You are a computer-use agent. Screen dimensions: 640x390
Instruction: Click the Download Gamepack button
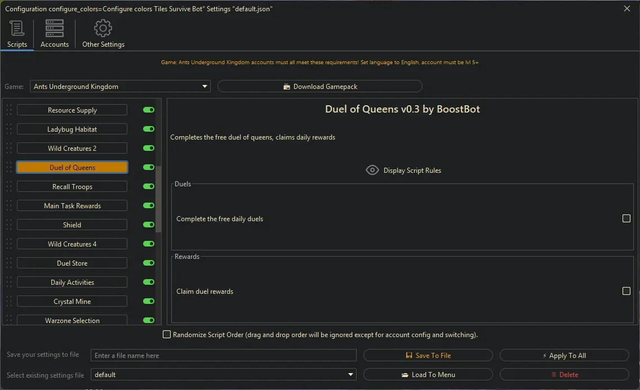tap(319, 87)
